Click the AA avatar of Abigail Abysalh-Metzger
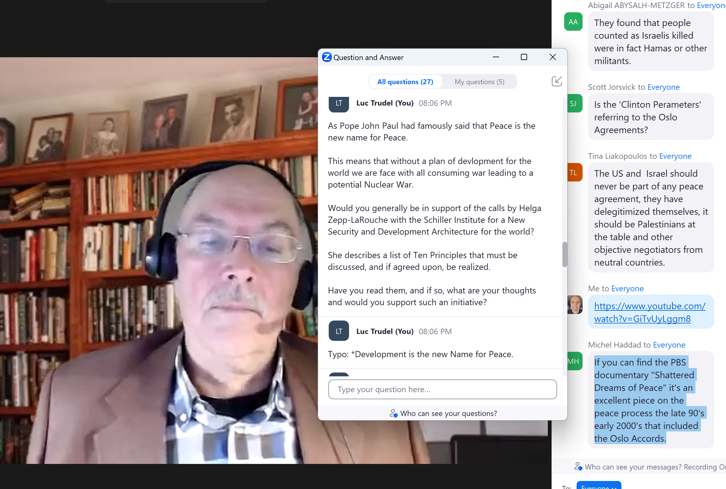Image resolution: width=726 pixels, height=489 pixels. (x=573, y=22)
